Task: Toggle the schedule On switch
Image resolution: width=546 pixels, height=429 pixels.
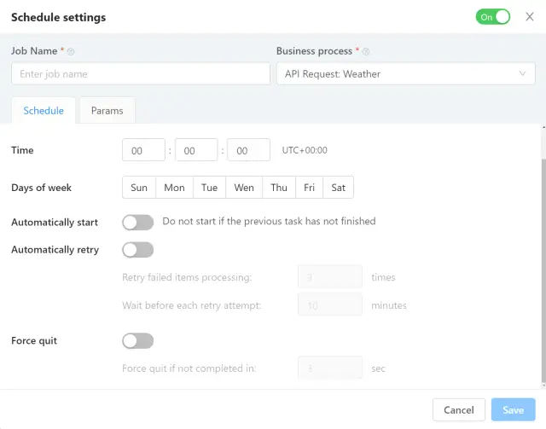Action: tap(492, 16)
